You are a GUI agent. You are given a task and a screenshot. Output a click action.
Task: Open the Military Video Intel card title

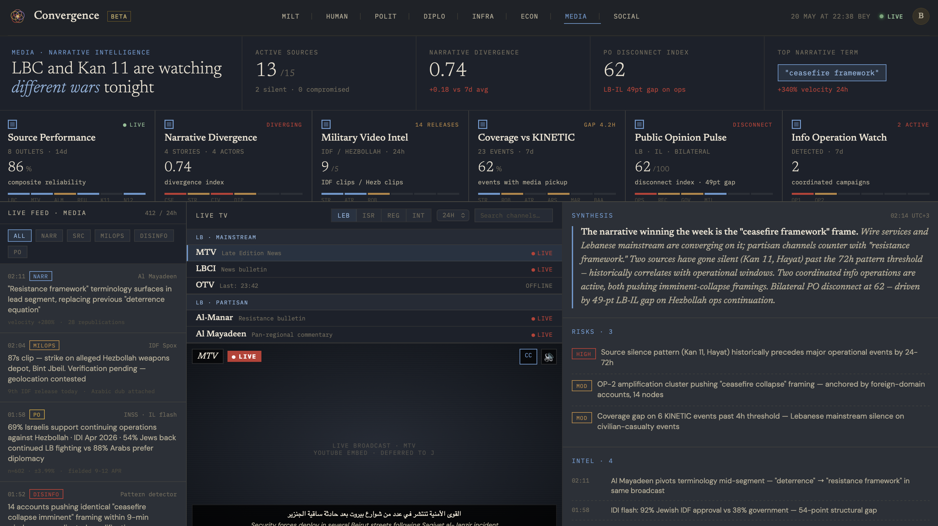365,138
